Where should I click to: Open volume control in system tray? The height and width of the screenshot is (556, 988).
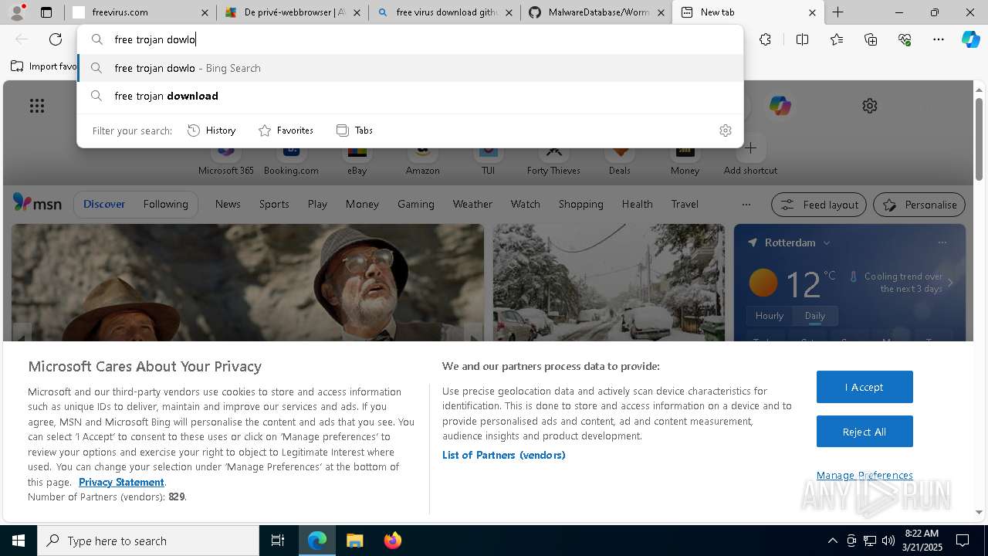888,541
